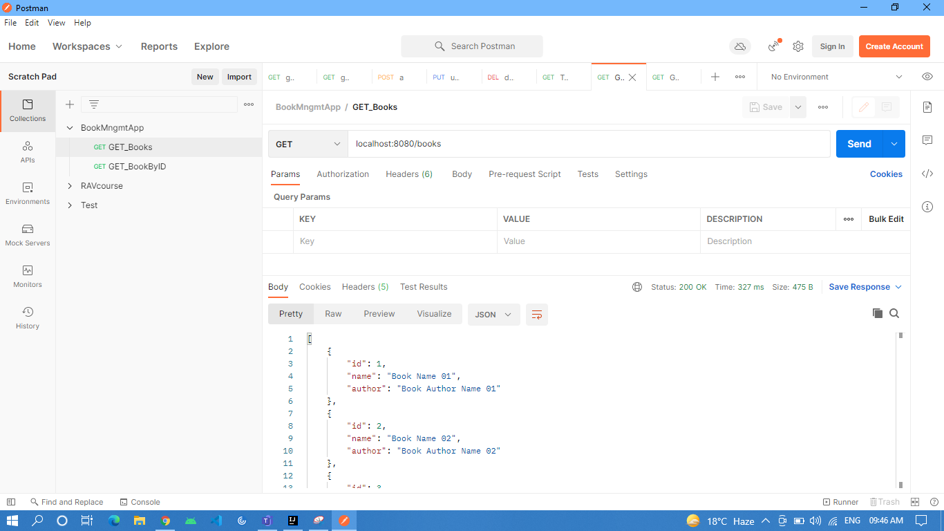Open the View menu
Screen dimensions: 944x531
pyautogui.click(x=56, y=23)
